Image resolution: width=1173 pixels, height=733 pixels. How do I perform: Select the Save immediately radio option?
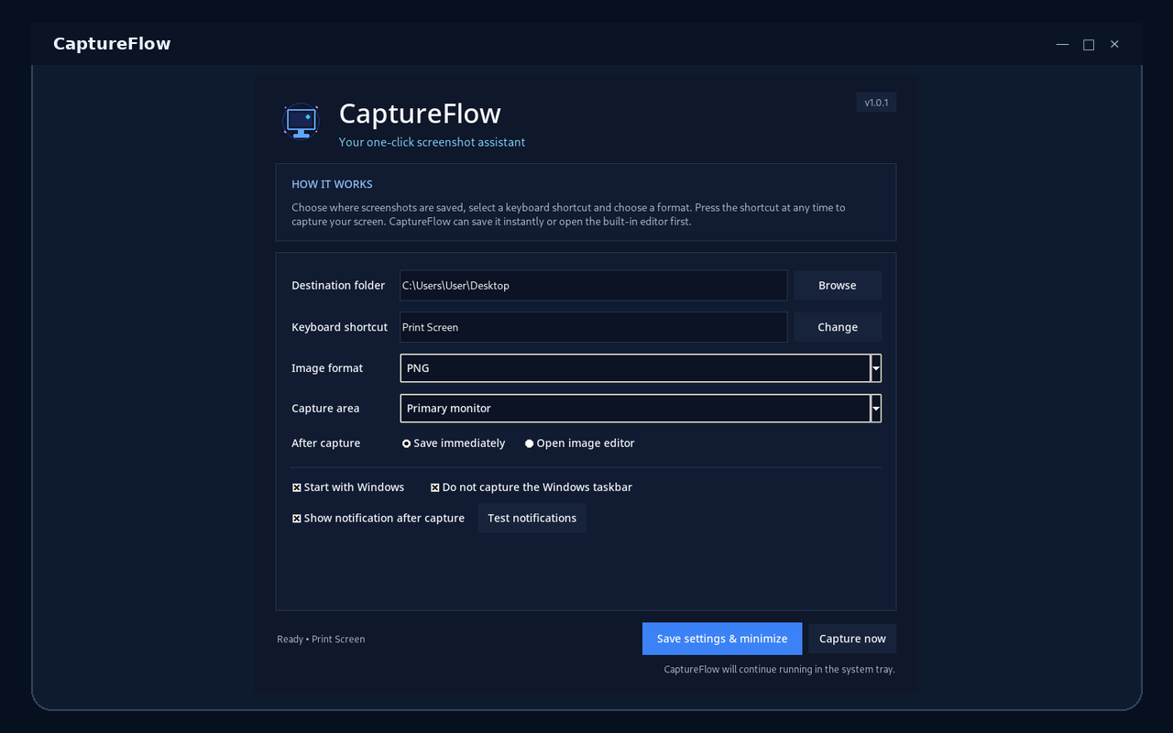coord(454,443)
